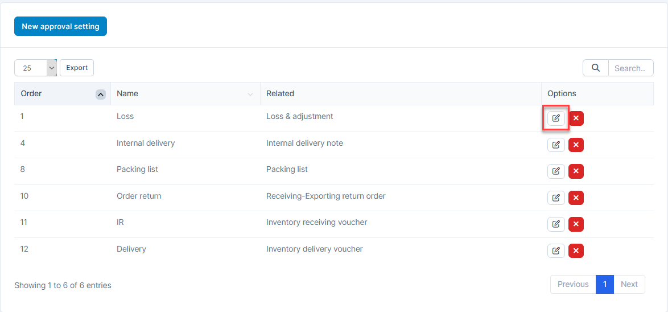Edit the Loss approval setting
The image size is (668, 312).
(556, 118)
